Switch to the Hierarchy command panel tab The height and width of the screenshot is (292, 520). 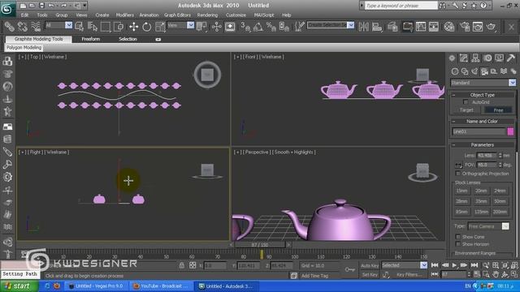click(x=475, y=58)
